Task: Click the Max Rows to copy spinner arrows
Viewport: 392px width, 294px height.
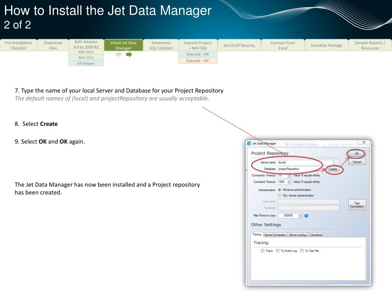Action: click(x=300, y=216)
